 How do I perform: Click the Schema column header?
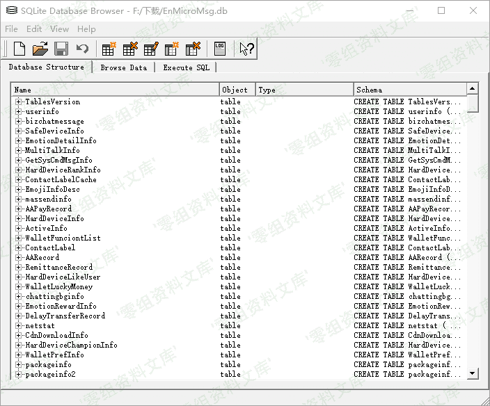click(409, 90)
